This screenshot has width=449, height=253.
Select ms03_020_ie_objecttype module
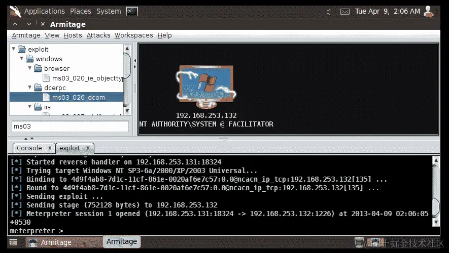point(88,78)
